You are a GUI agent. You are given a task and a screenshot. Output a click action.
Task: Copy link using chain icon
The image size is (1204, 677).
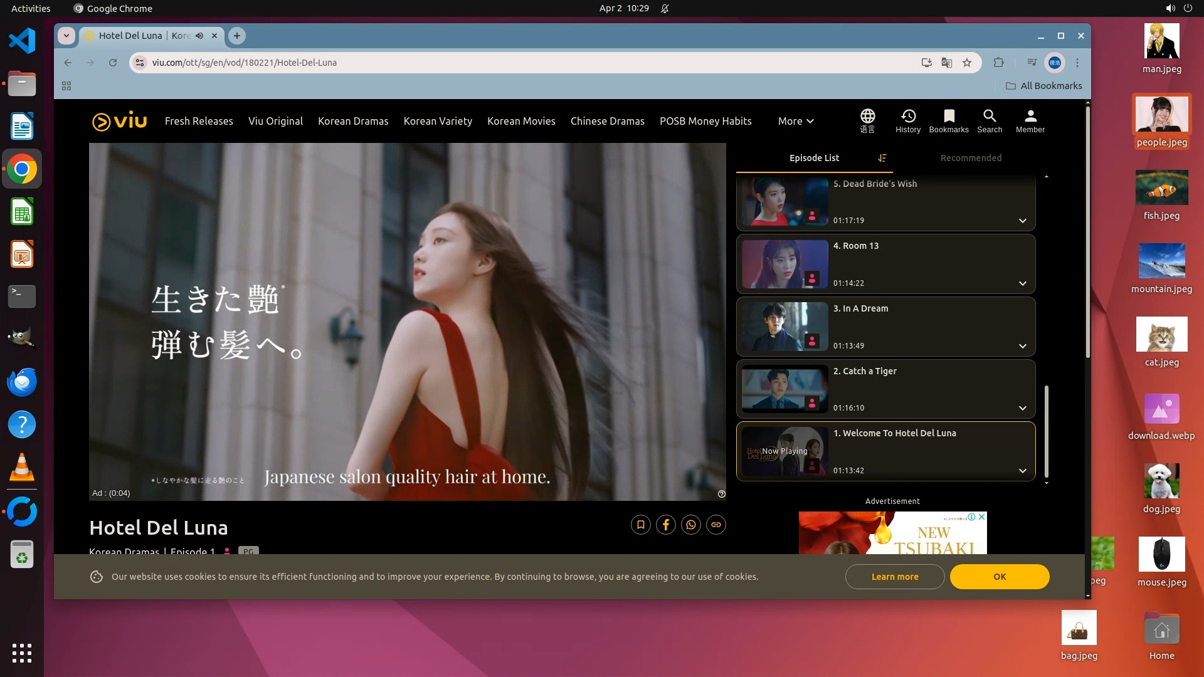[716, 525]
